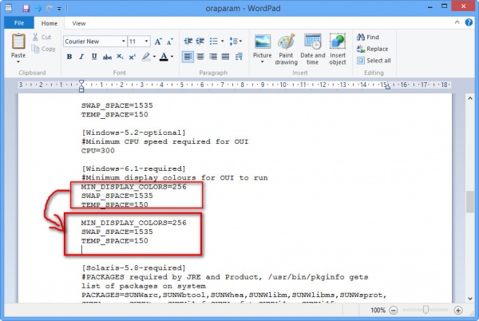This screenshot has height=321, width=479.
Task: Click the vertical scrollbar thumb
Action: (x=470, y=201)
